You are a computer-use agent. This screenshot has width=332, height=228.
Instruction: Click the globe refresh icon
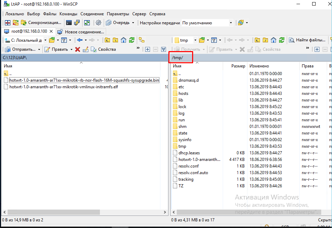coord(241,23)
